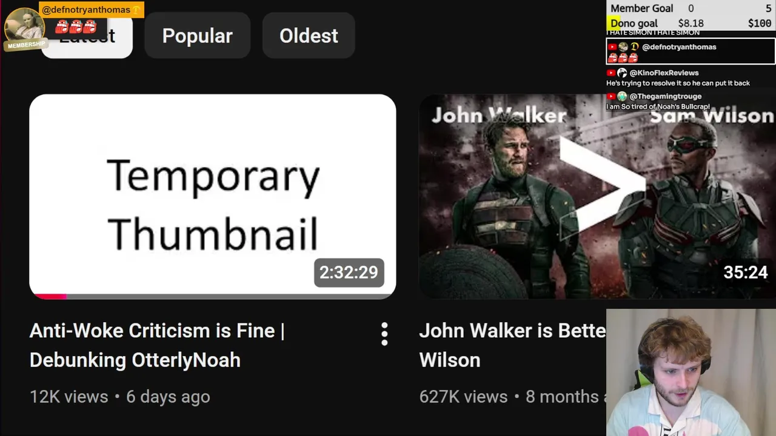Click the MEMBERSHIP badge label
776x436 pixels.
25,45
